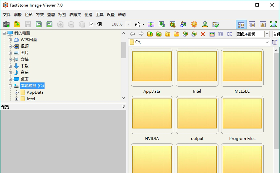Image resolution: width=280 pixels, height=180 pixels.
Task: Refresh the current folder icon
Action: [159, 34]
